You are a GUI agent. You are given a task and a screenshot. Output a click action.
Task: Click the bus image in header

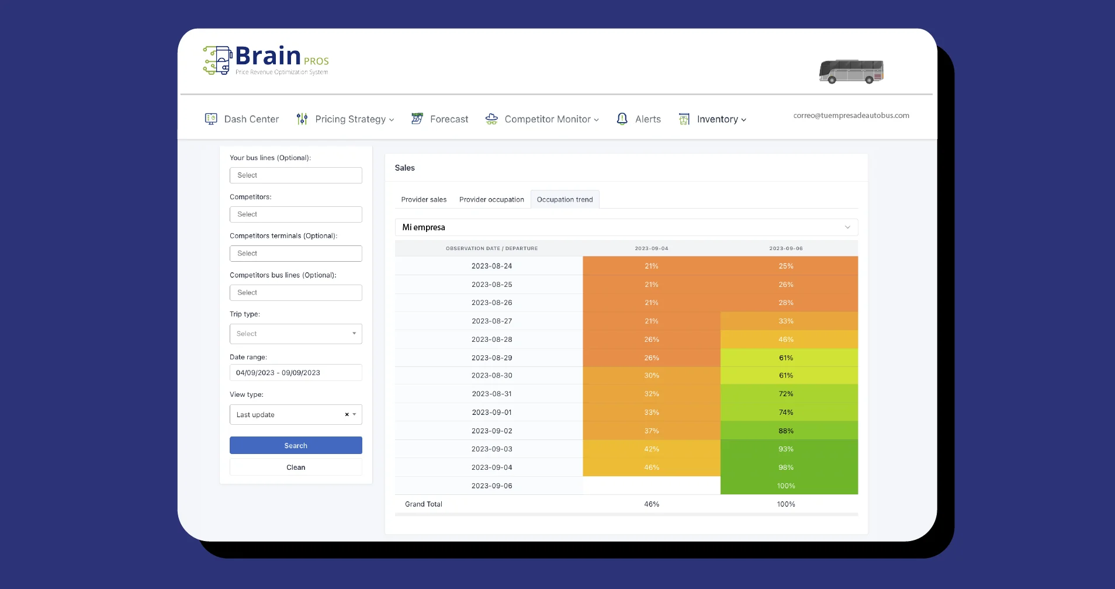851,71
